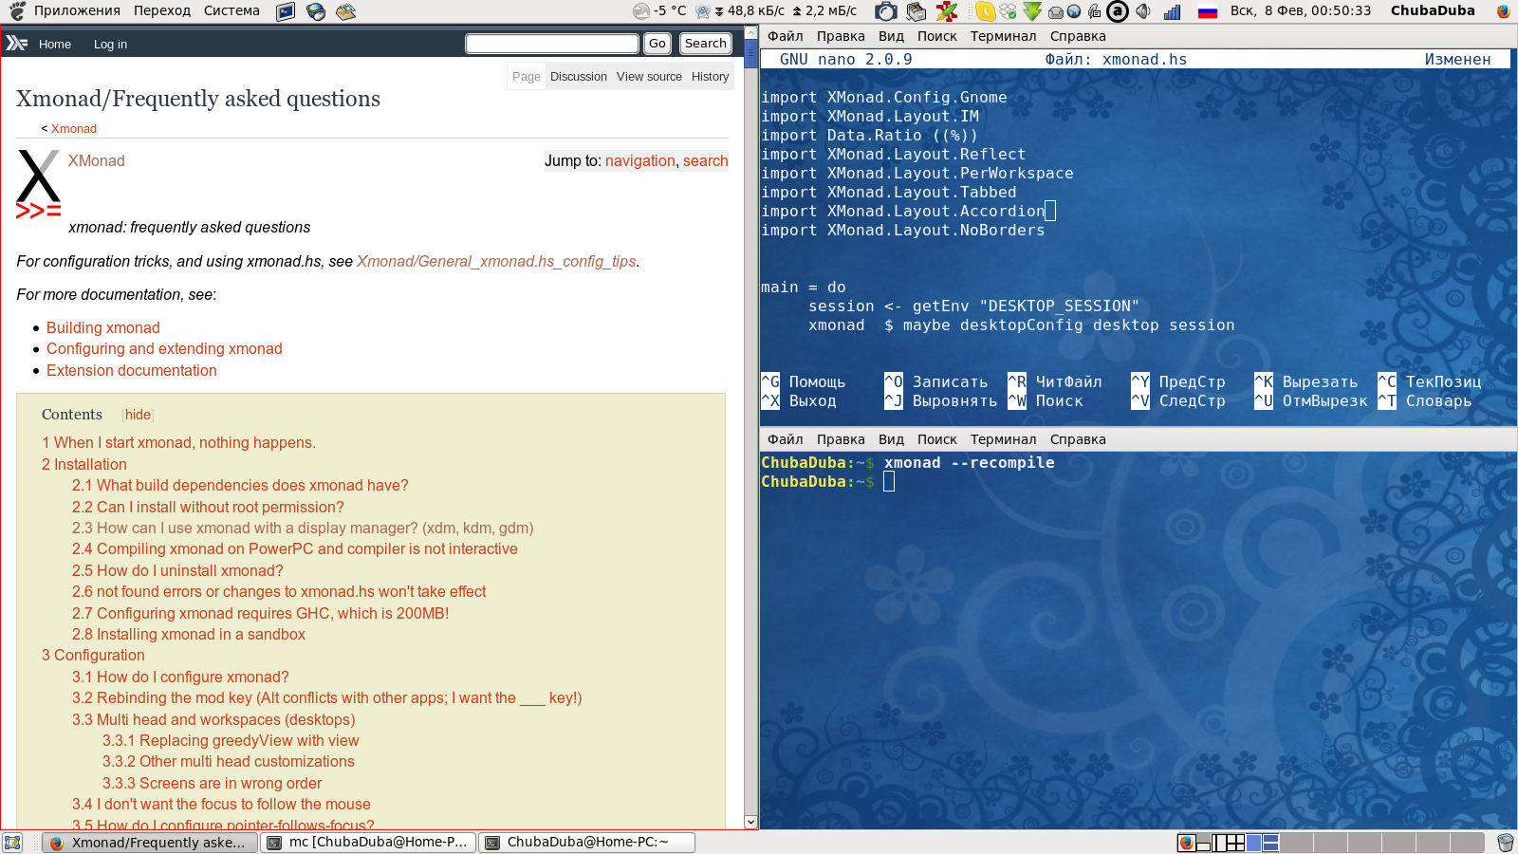Screen dimensions: 1518x854
Task: Open Правка menu in nano terminal window
Action: point(841,36)
